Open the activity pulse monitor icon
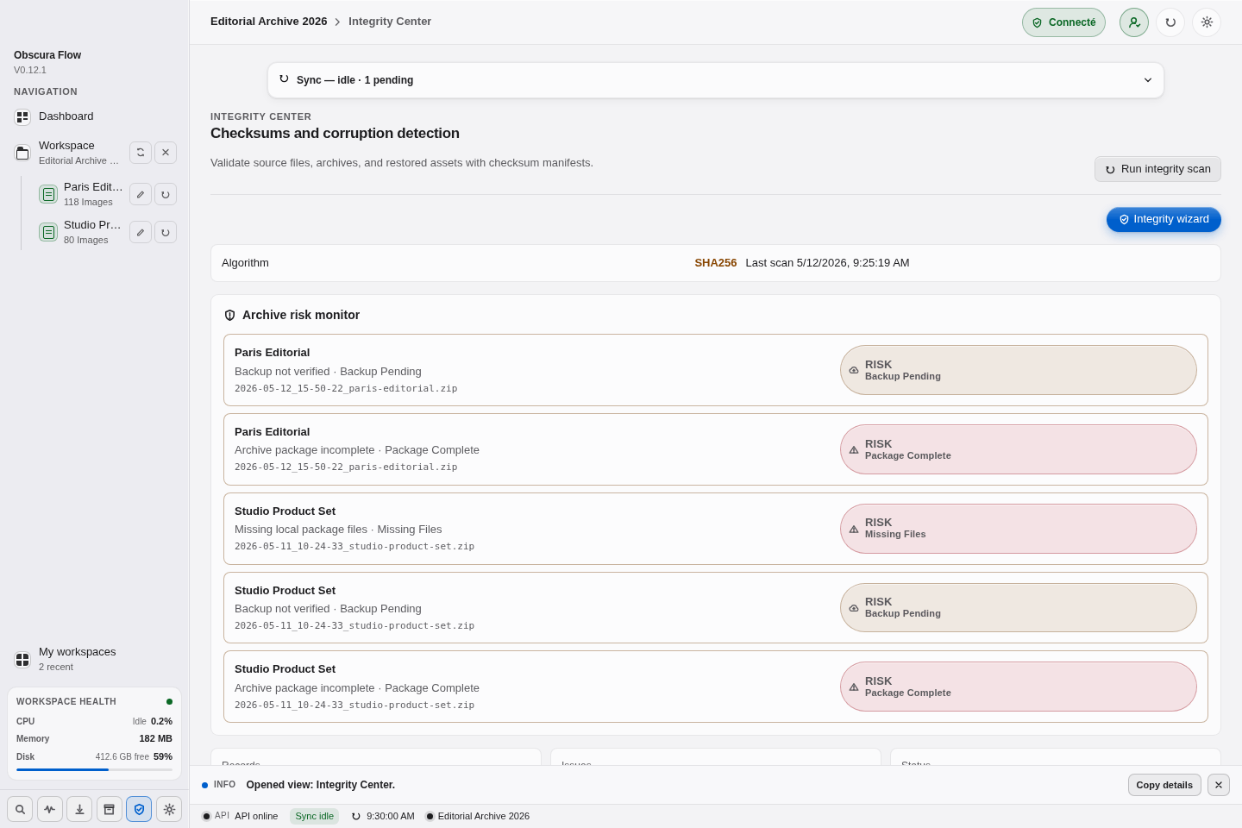The image size is (1242, 828). click(x=50, y=809)
